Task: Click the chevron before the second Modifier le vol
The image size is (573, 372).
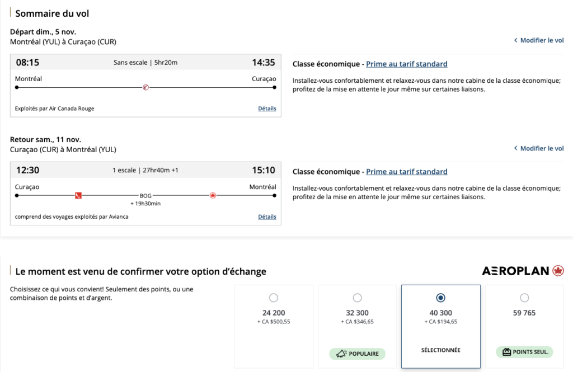Action: point(515,148)
